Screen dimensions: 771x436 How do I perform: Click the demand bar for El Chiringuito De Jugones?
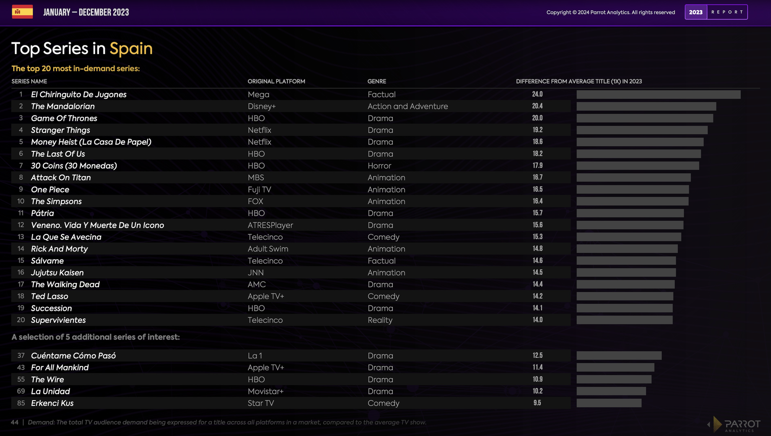[659, 94]
